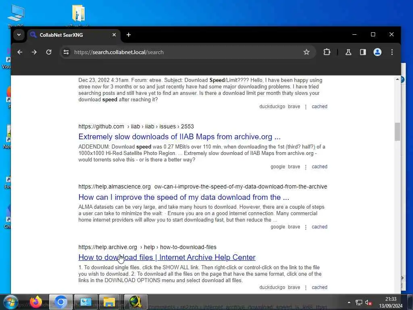Screen dimensions: 413x310
Task: Open 'How to download files' Internet Archive link
Action: [167, 257]
